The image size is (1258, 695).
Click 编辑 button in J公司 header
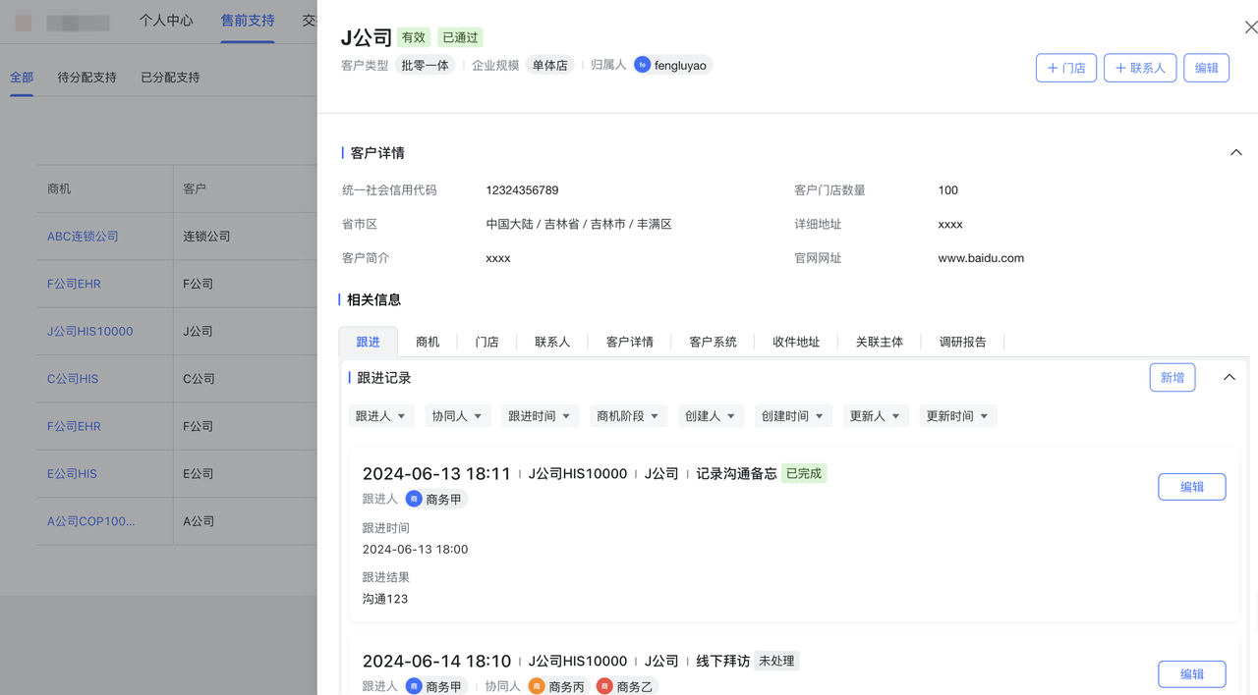(1206, 68)
